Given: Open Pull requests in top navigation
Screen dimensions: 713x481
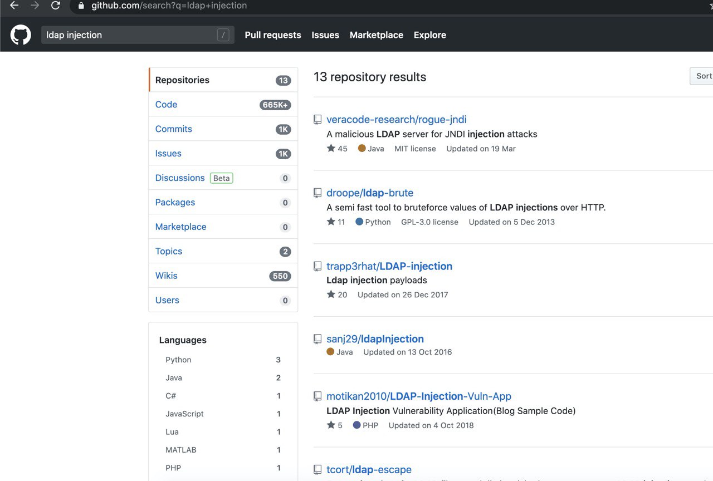Looking at the screenshot, I should coord(273,35).
